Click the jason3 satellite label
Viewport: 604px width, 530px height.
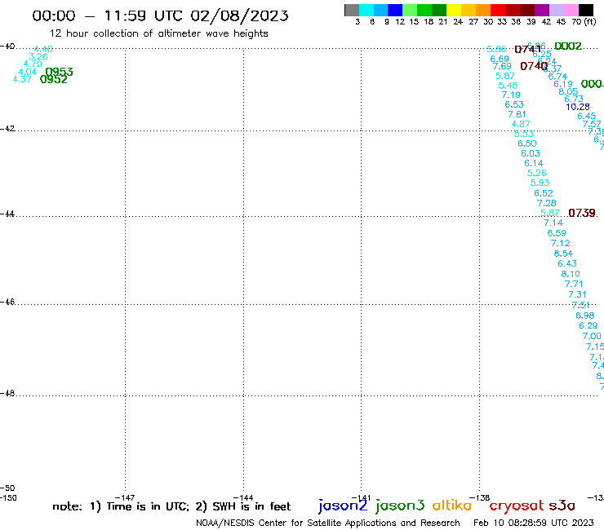(x=400, y=506)
